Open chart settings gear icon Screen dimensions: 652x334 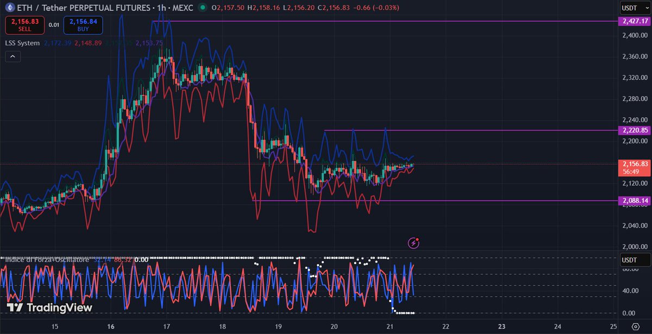click(x=635, y=326)
